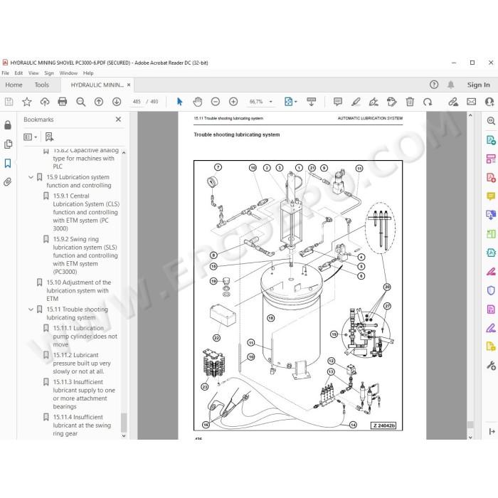498x498 pixels.
Task: Click the Zoom out minus icon
Action: coord(216,102)
